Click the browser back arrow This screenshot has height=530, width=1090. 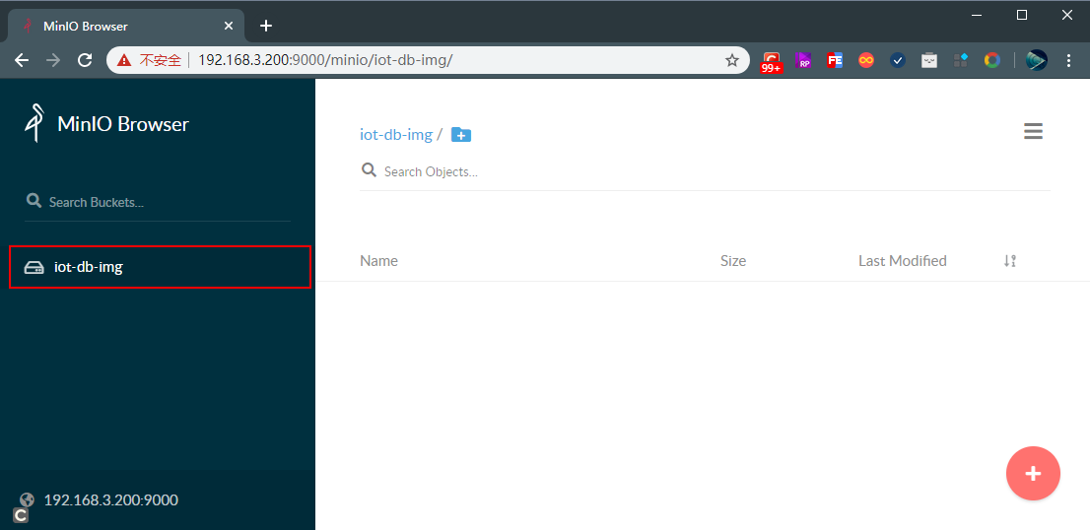(x=23, y=60)
